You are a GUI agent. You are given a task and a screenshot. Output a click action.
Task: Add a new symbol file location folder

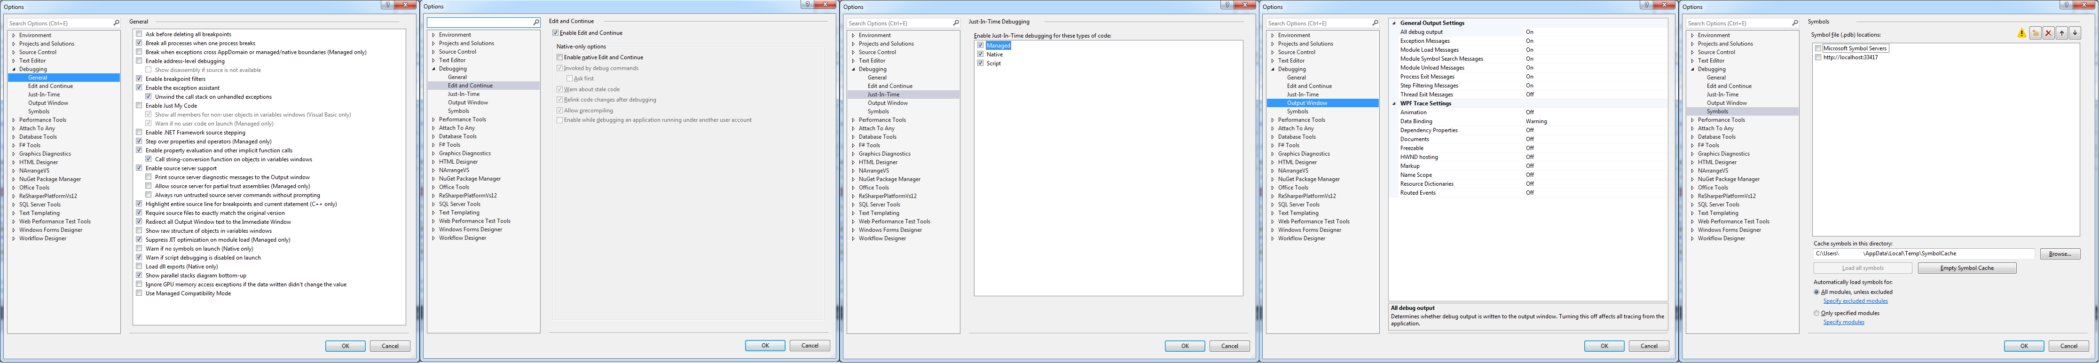[x=2035, y=33]
